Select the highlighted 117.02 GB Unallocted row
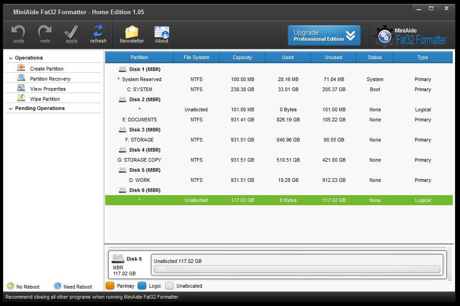The width and height of the screenshot is (460, 306). pyautogui.click(x=279, y=200)
